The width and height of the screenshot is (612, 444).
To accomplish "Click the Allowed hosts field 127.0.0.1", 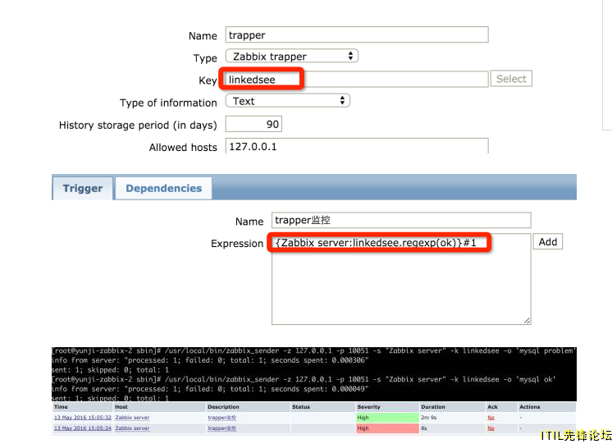I will [357, 146].
